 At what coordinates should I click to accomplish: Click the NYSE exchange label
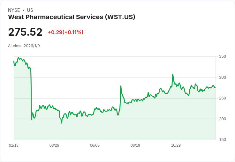[14, 10]
